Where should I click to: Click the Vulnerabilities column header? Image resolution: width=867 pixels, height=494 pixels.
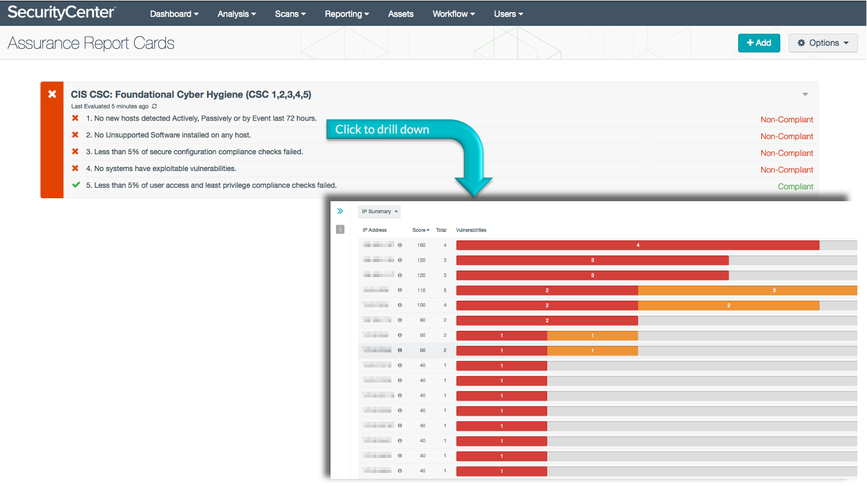point(471,230)
